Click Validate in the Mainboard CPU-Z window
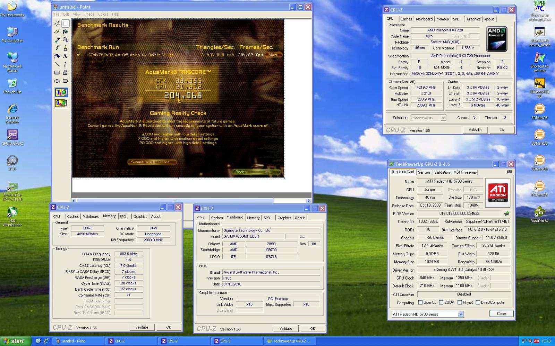555x346 pixels. [x=286, y=328]
